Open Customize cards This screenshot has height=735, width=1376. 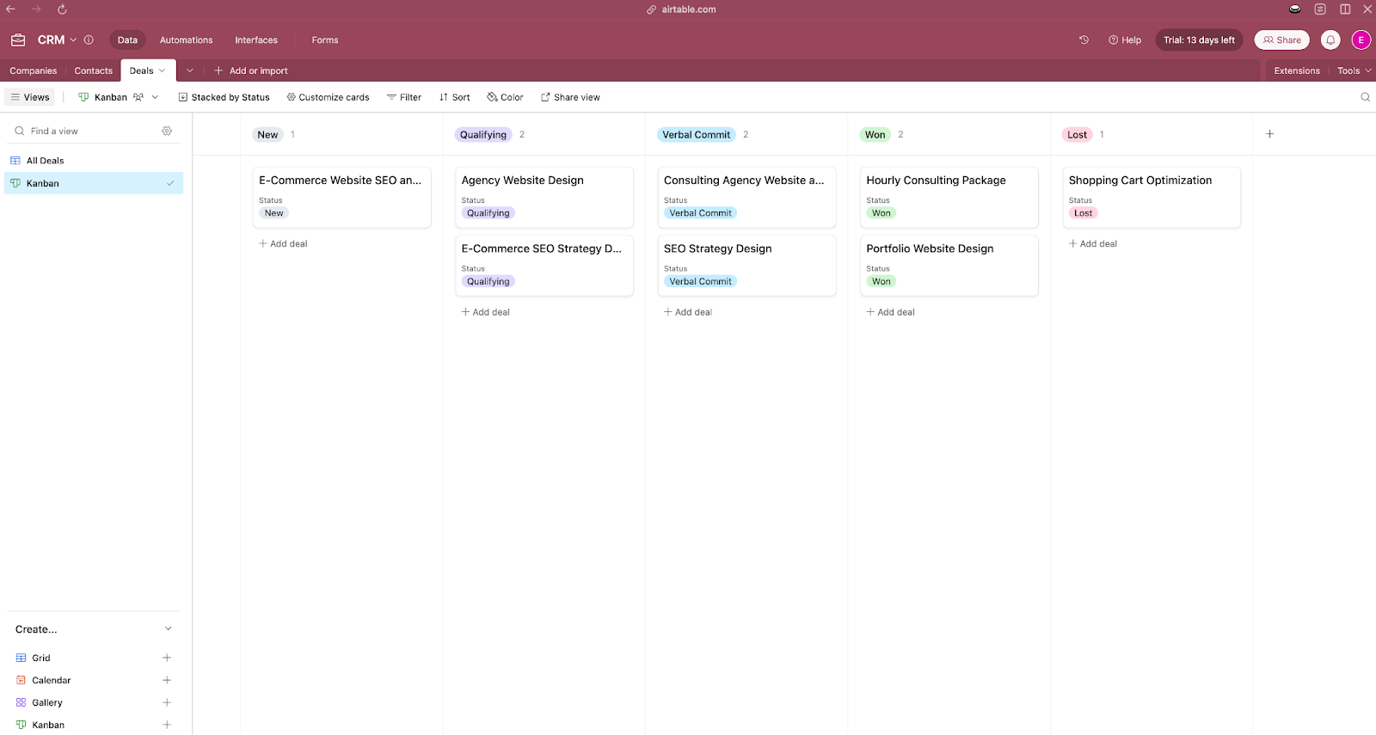click(328, 97)
